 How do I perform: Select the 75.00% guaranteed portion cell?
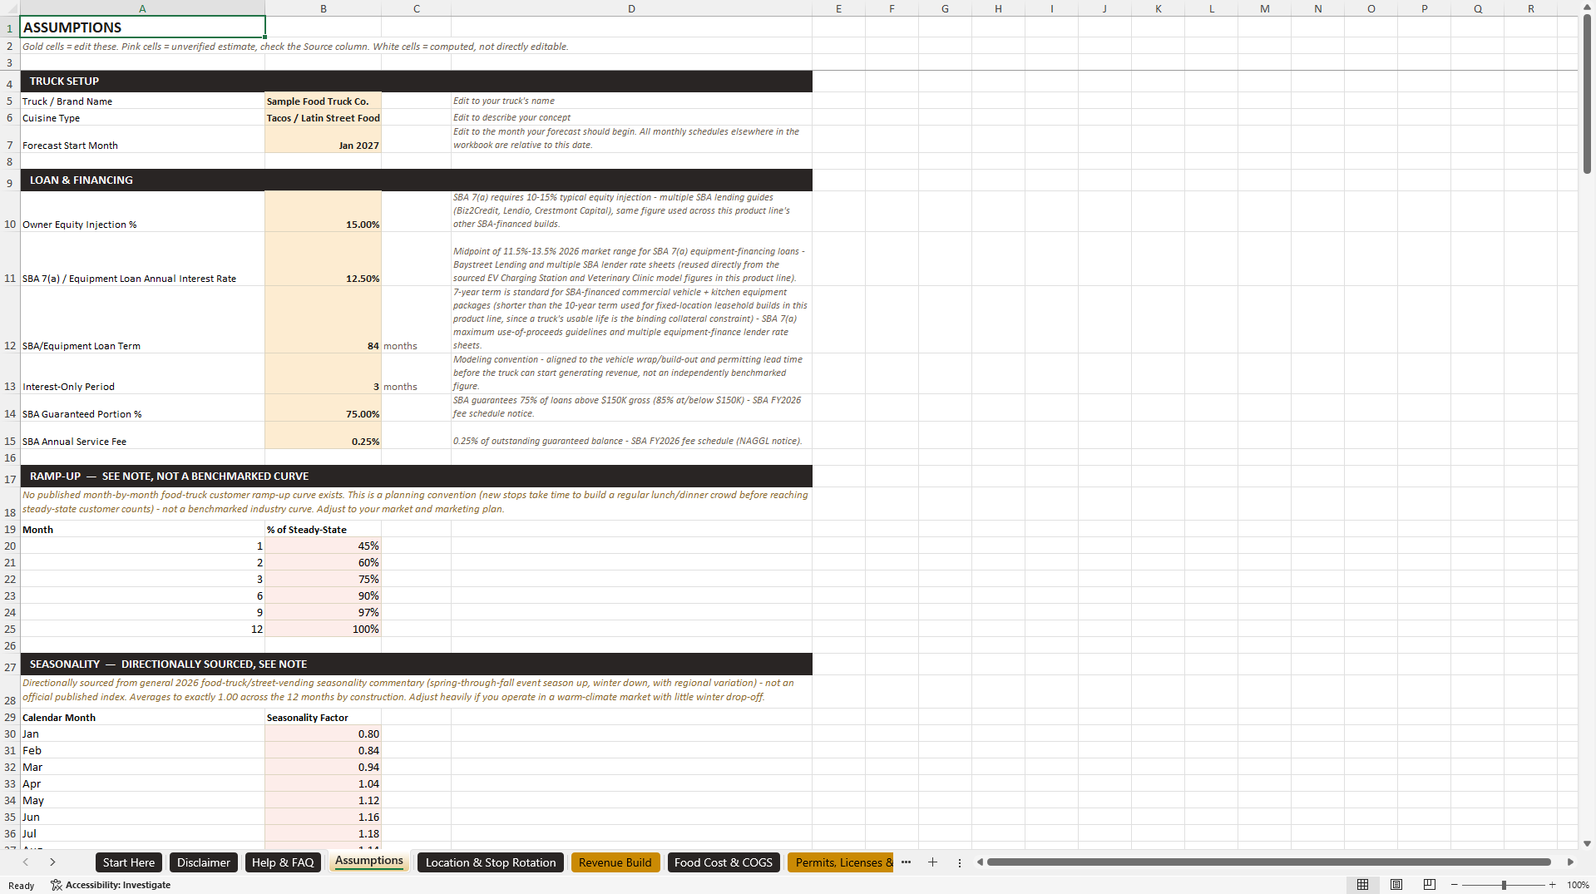point(323,407)
